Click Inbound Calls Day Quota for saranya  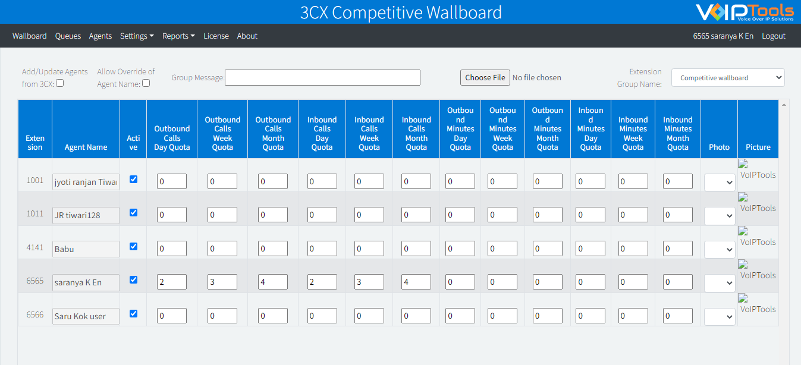[322, 282]
